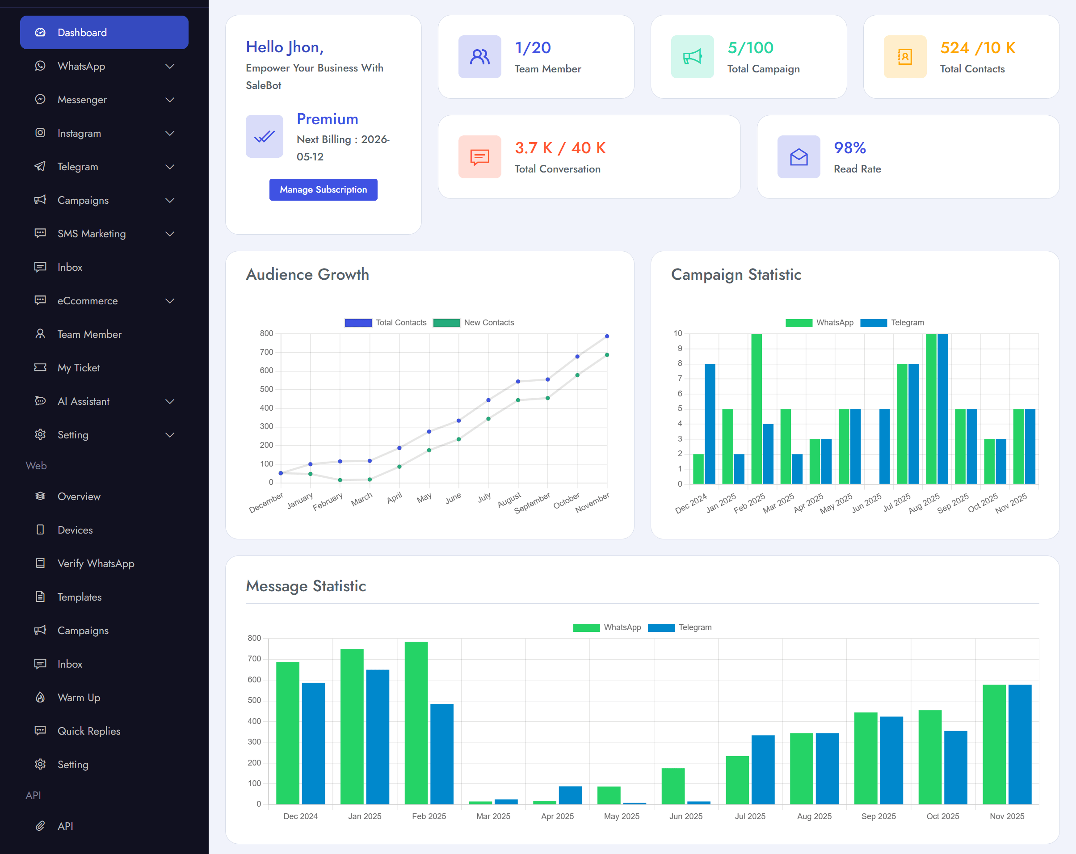This screenshot has height=854, width=1076.
Task: Click the Premium double-check icon
Action: tap(265, 136)
